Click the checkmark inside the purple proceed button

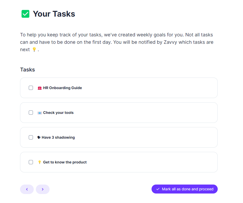(x=158, y=189)
